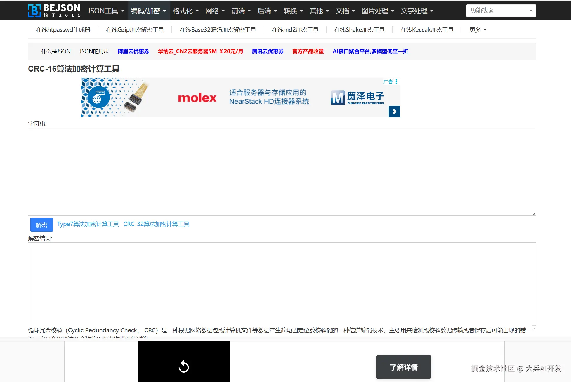Click the BEJSON logo icon
Image resolution: width=571 pixels, height=382 pixels.
point(34,11)
